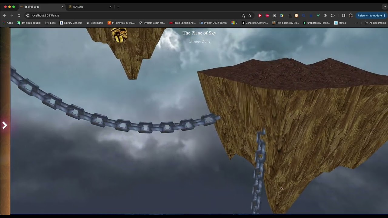This screenshot has height=218, width=388.
Task: Toggle the browser side panel
Action: pyautogui.click(x=343, y=15)
